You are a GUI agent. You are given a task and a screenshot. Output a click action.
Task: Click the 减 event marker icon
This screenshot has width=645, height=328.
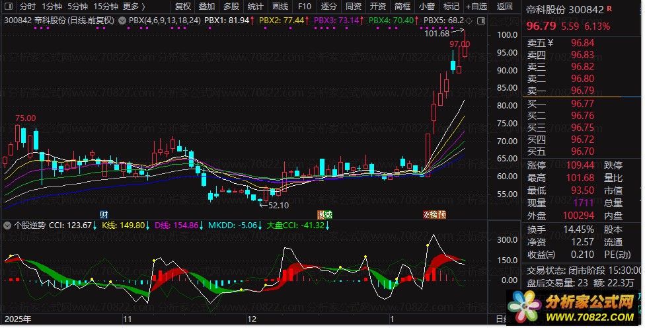point(328,214)
